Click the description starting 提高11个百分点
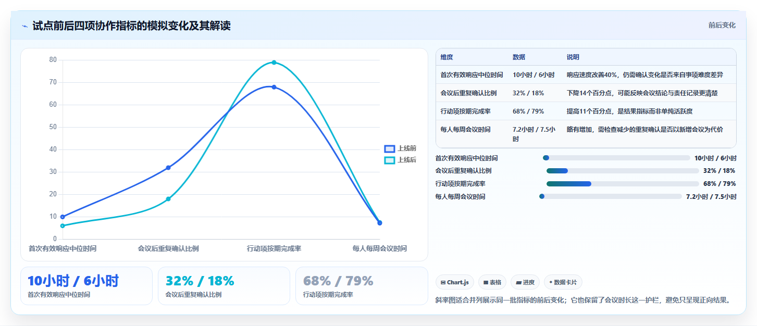 click(630, 111)
